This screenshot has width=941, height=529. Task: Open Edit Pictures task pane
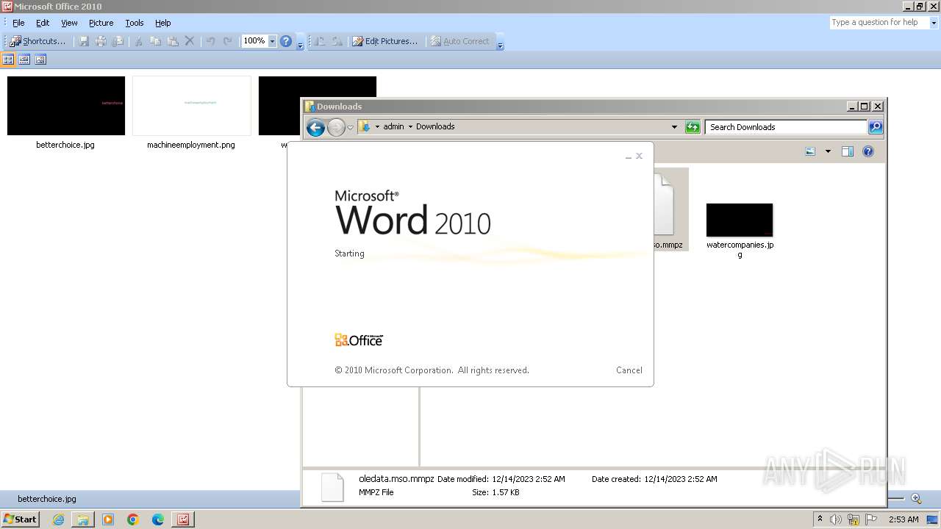pyautogui.click(x=384, y=41)
